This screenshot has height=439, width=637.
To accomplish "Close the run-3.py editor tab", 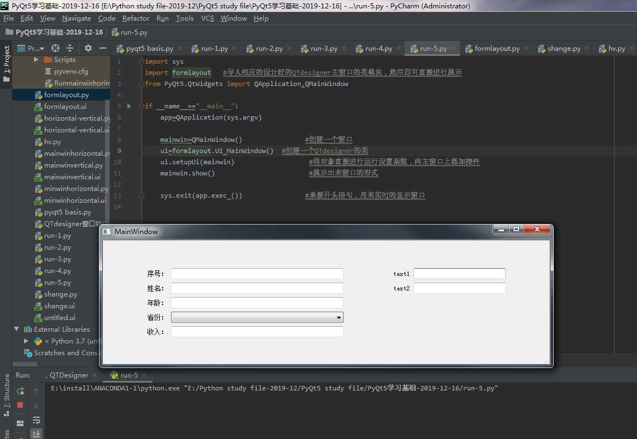I will click(344, 49).
